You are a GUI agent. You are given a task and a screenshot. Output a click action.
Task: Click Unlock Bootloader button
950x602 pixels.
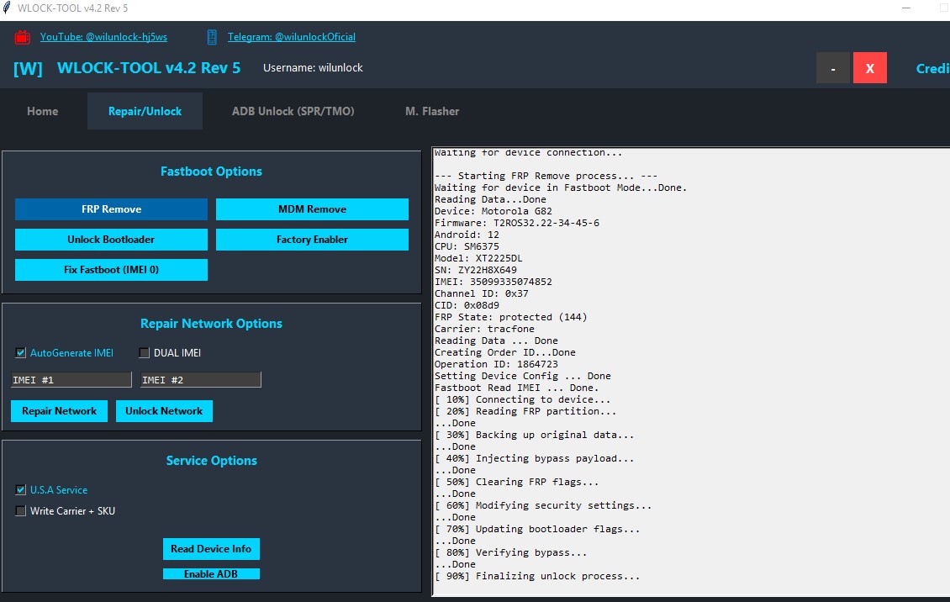tap(112, 240)
